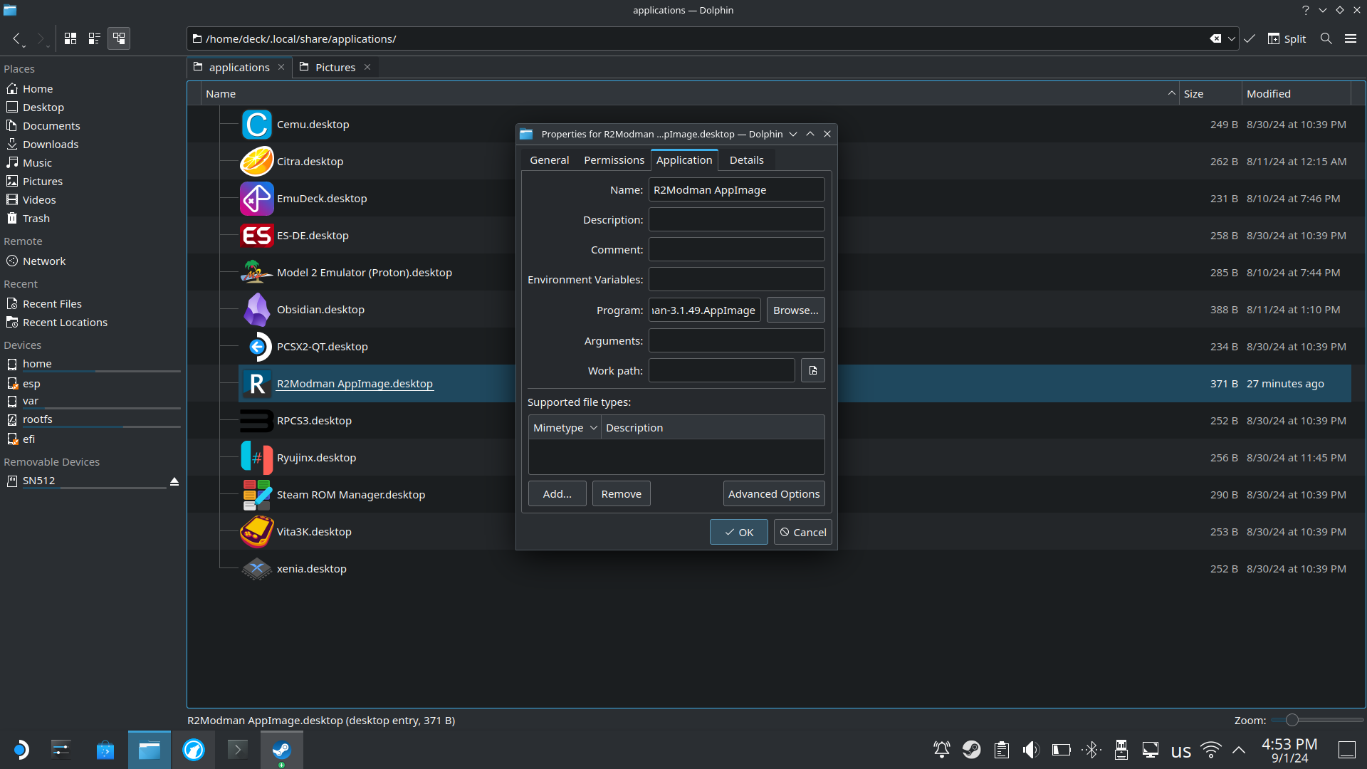Expand hidden system tray icons
The width and height of the screenshot is (1367, 769).
(x=1239, y=750)
